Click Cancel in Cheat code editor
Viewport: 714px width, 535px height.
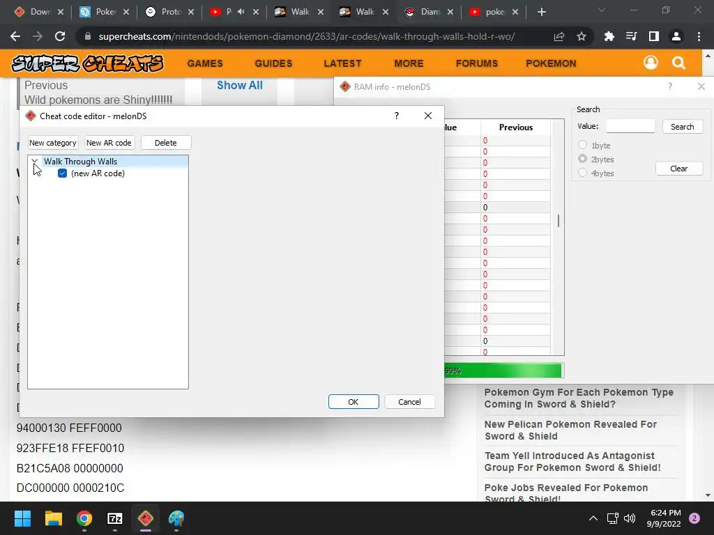tap(409, 402)
